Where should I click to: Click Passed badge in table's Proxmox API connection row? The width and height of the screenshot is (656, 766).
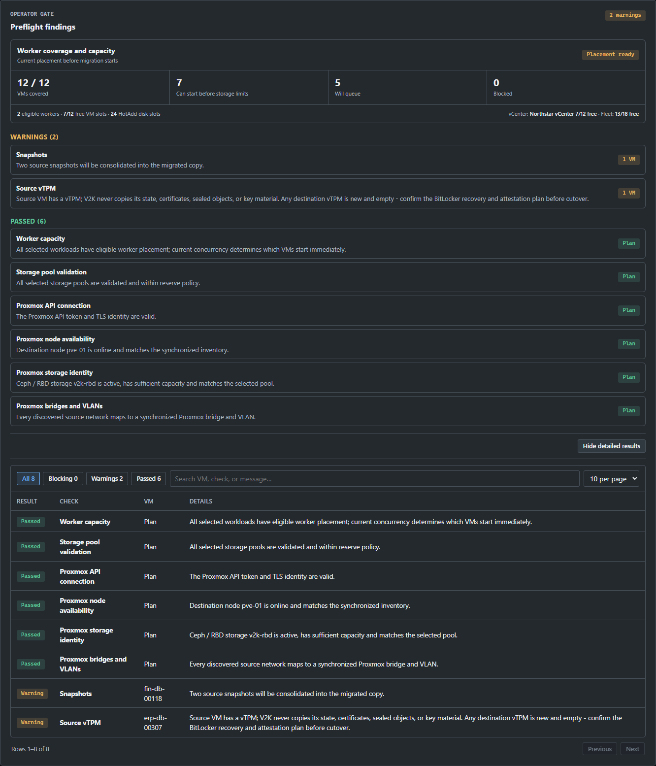click(31, 576)
